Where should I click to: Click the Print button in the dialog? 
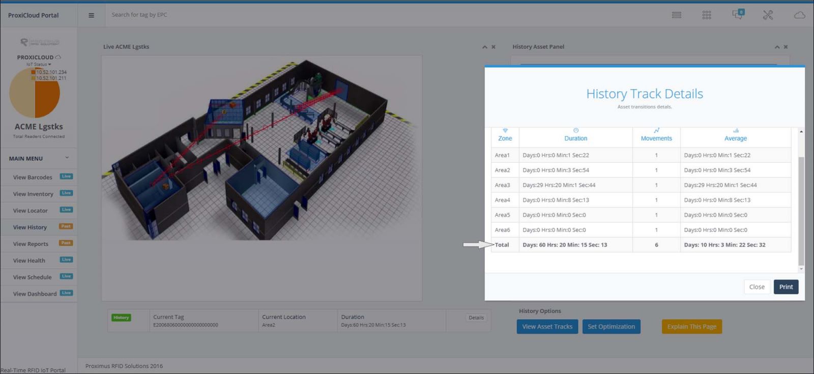[786, 287]
